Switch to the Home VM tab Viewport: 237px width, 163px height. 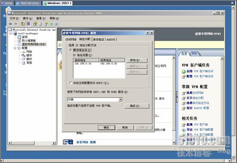pyautogui.click(x=7, y=3)
